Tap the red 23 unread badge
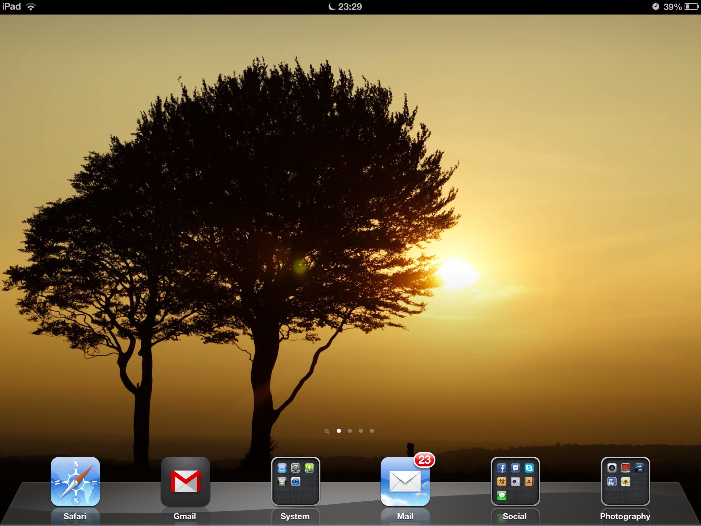This screenshot has width=701, height=526. coord(424,460)
